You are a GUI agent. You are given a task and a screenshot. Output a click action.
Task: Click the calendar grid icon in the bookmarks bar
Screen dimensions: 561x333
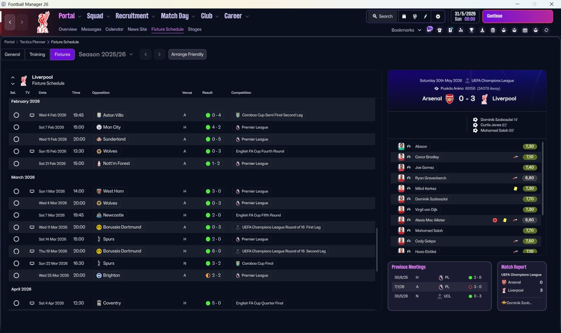click(525, 30)
